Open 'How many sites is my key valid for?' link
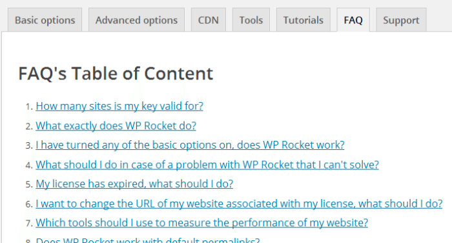Screen dimensions: 452x243 click(x=119, y=106)
